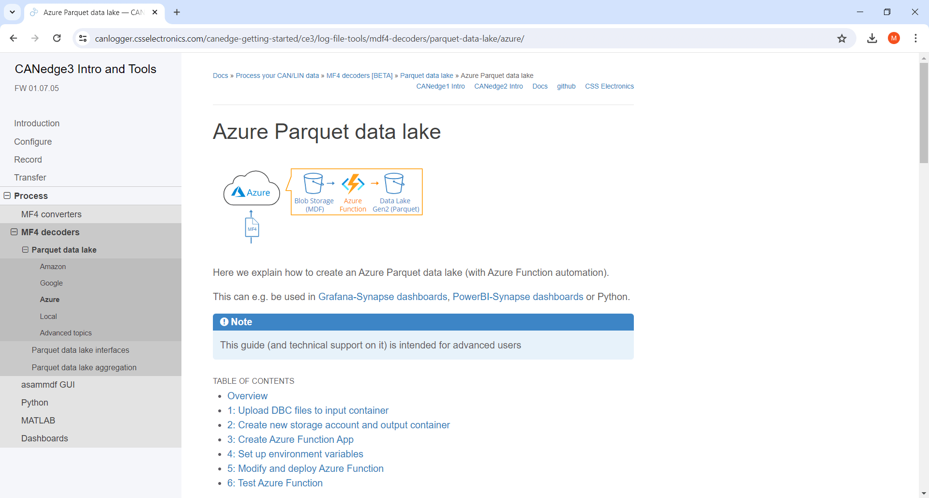This screenshot has height=498, width=929.
Task: Go forward in browser history
Action: point(35,38)
